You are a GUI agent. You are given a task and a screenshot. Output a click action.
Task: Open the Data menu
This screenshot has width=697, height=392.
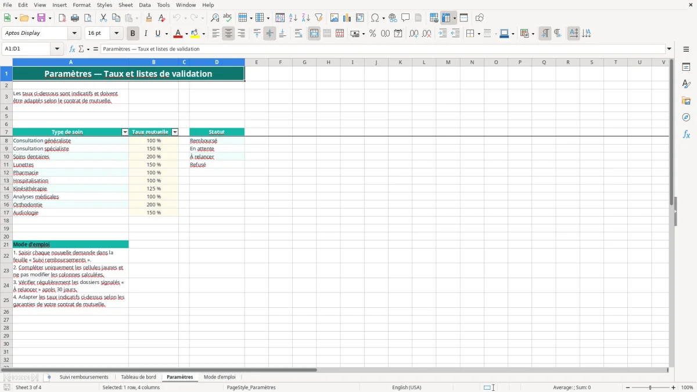point(145,5)
